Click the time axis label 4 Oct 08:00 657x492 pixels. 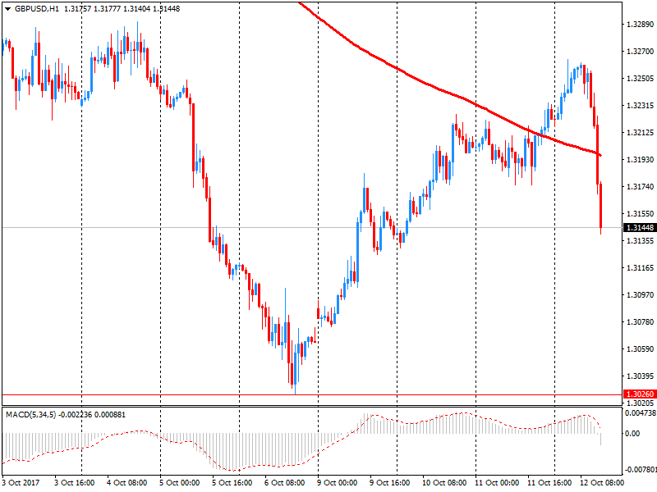[127, 482]
